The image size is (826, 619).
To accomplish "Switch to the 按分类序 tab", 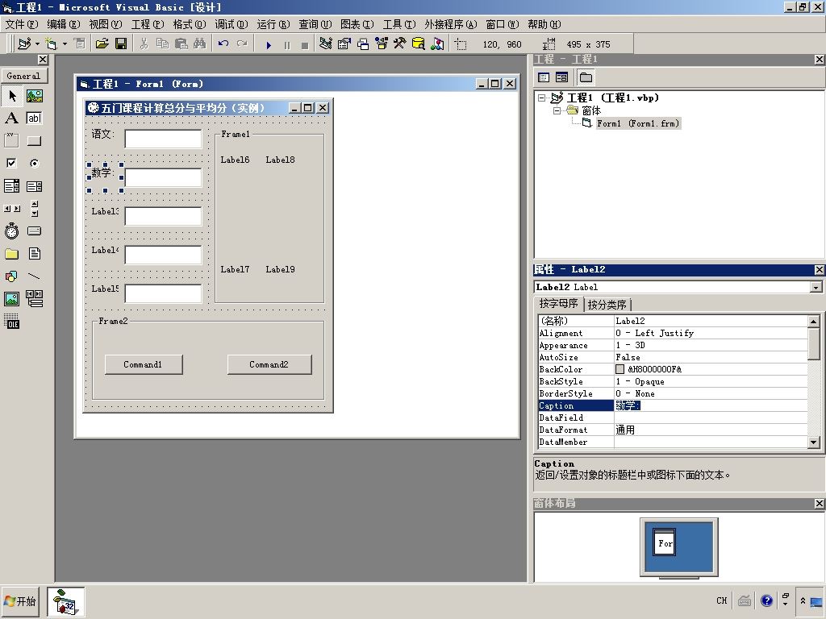I will (x=607, y=305).
